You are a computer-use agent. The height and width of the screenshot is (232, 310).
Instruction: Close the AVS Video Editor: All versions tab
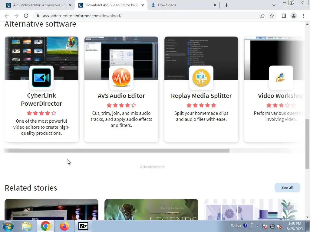[70, 5]
